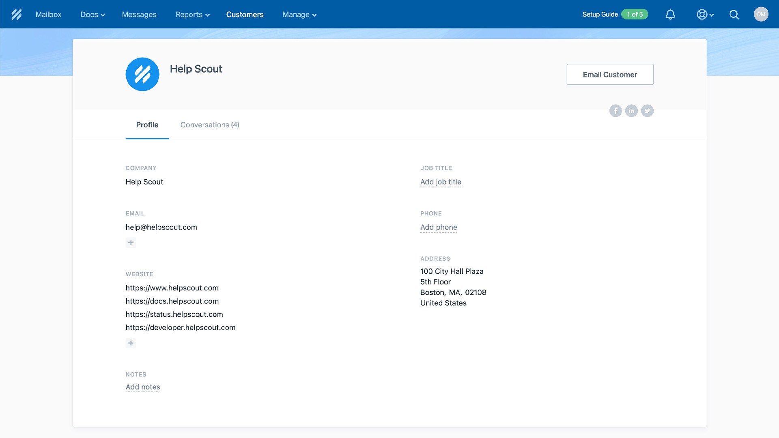Expand the Reports dropdown menu

(x=192, y=15)
